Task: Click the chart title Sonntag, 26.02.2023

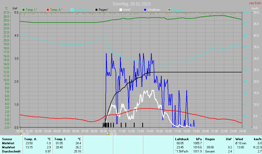Action: coord(132,4)
